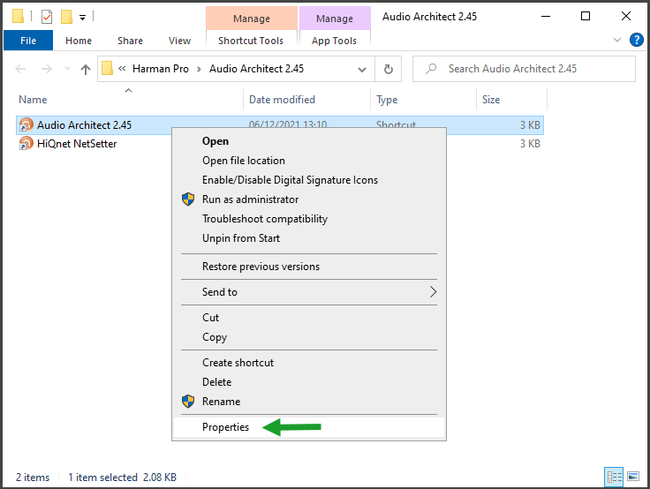650x489 pixels.
Task: Click Audio Architect 2.45 breadcrumb segment
Action: point(256,69)
